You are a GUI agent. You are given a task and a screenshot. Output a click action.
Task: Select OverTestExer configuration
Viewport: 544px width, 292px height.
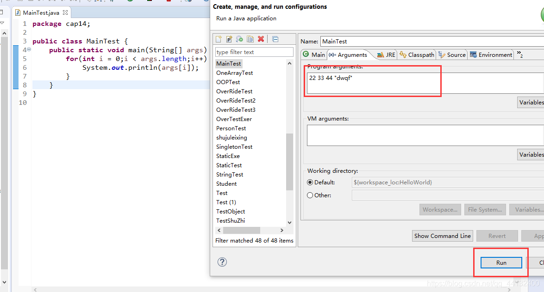[234, 119]
